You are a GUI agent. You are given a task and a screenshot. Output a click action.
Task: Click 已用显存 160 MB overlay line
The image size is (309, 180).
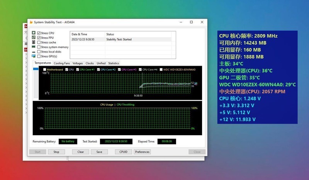coord(240,50)
